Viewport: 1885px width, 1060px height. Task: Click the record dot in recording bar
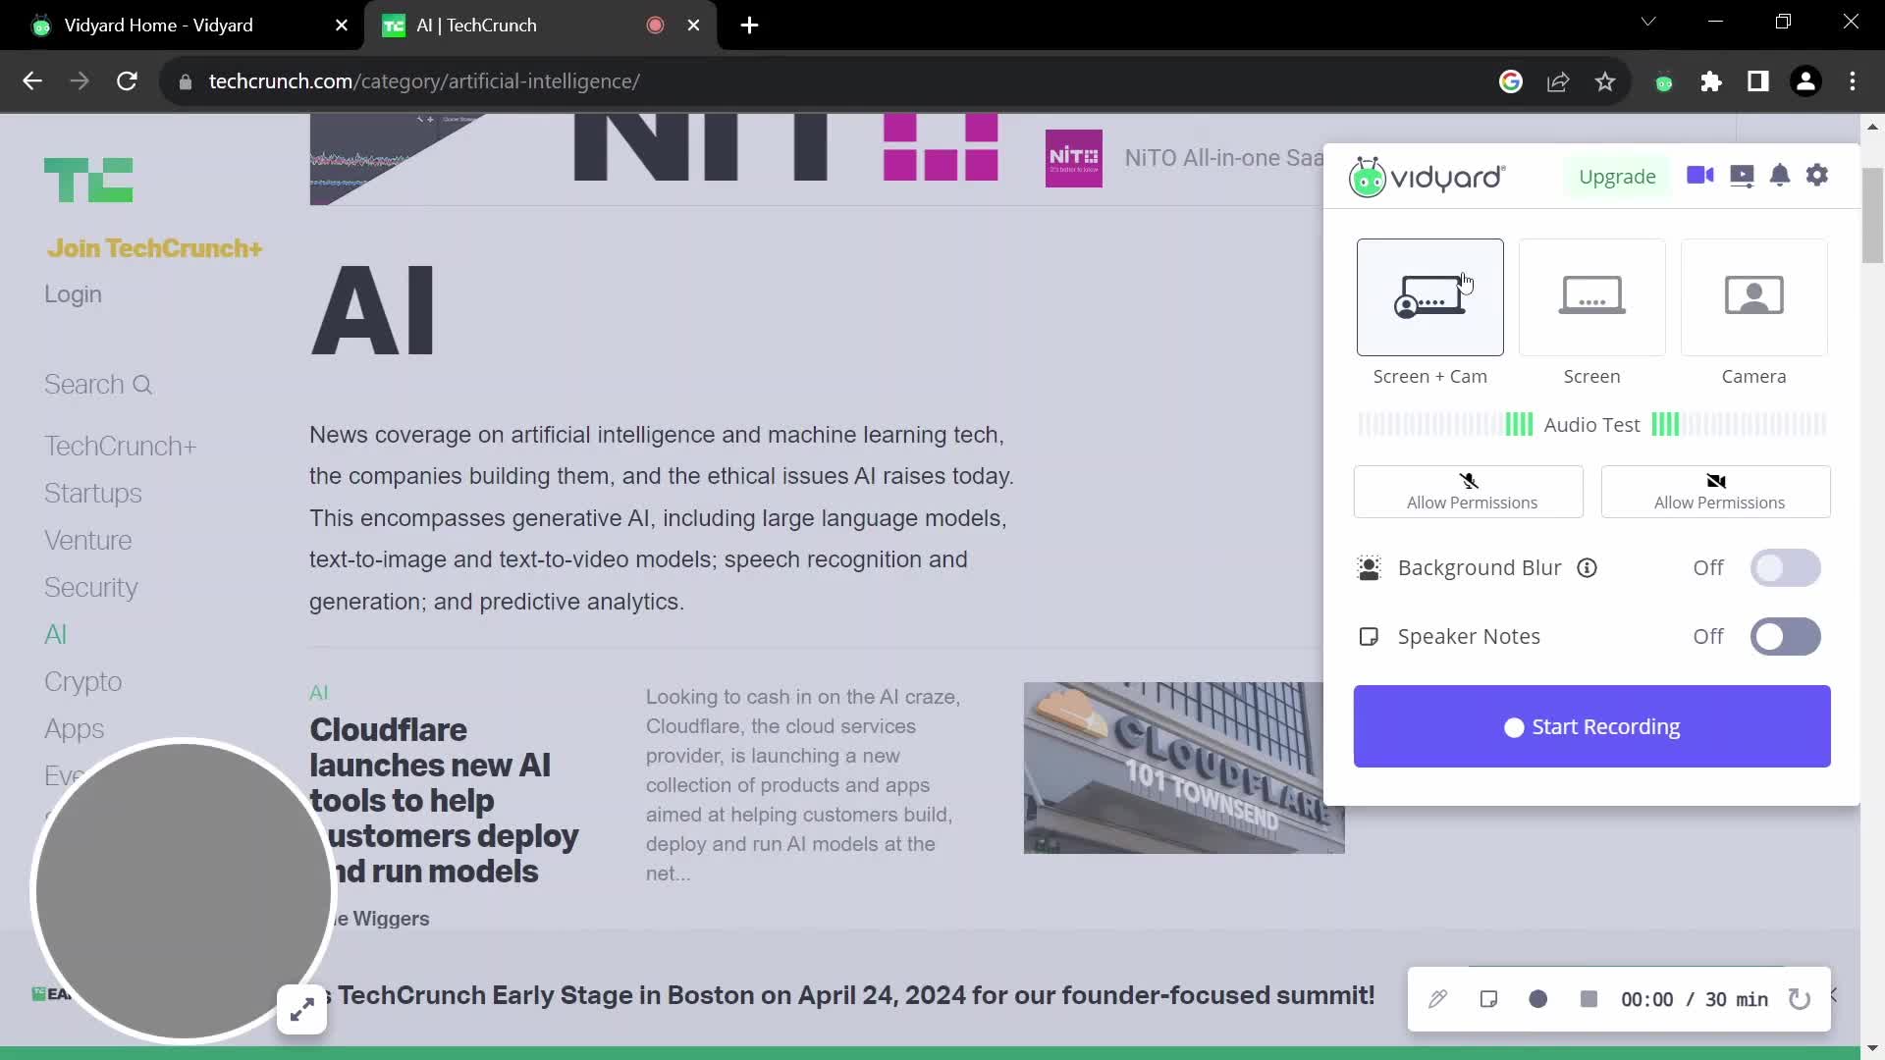point(1538,999)
